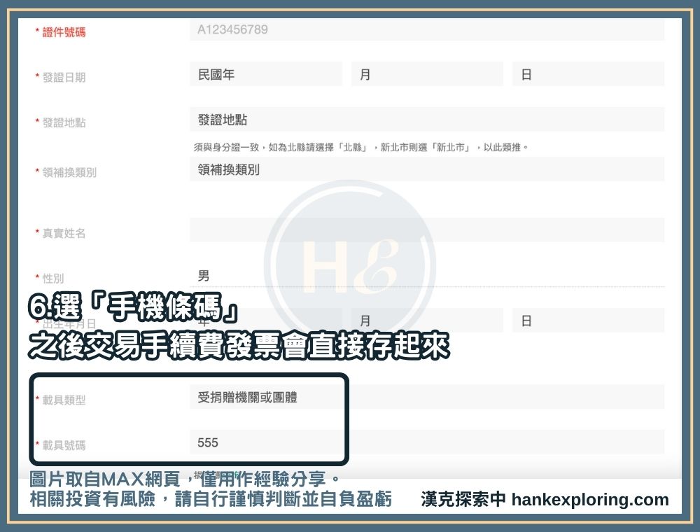The image size is (700, 532).
Task: Click the 領補換類別 field label
Action: click(x=69, y=172)
